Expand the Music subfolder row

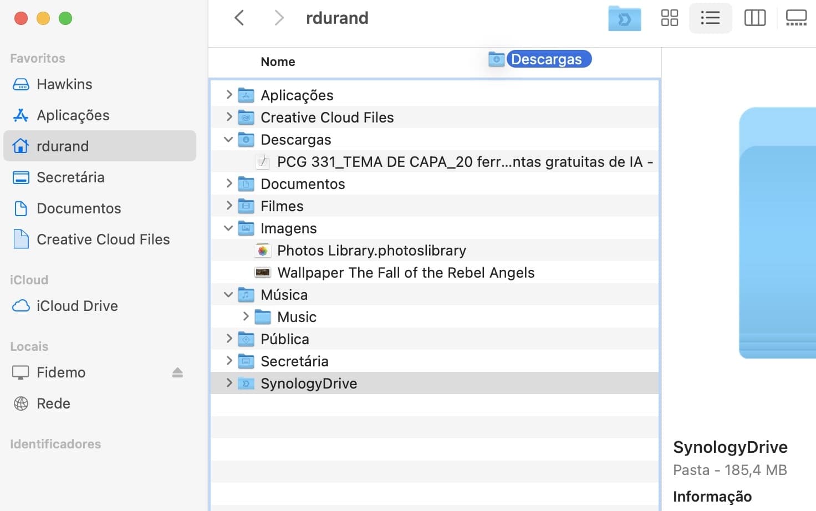tap(246, 316)
